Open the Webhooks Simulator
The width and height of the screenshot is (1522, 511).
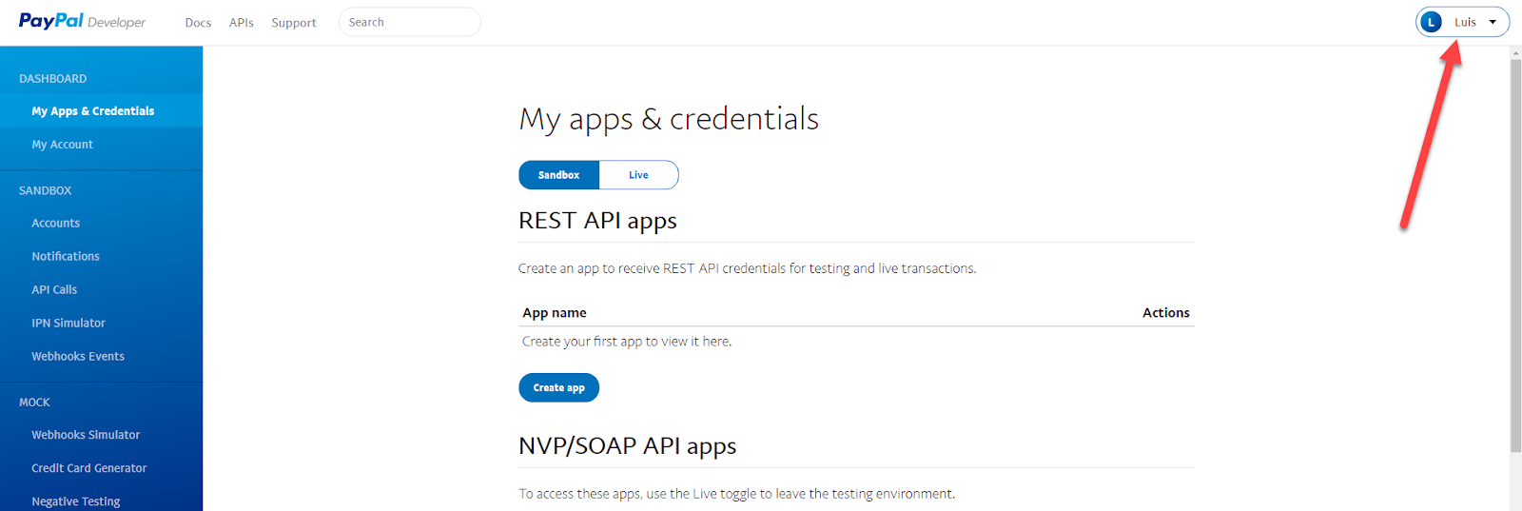point(86,435)
